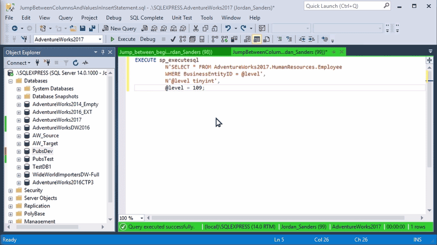Select the WideWorldImportersDW-Full database

click(x=66, y=175)
